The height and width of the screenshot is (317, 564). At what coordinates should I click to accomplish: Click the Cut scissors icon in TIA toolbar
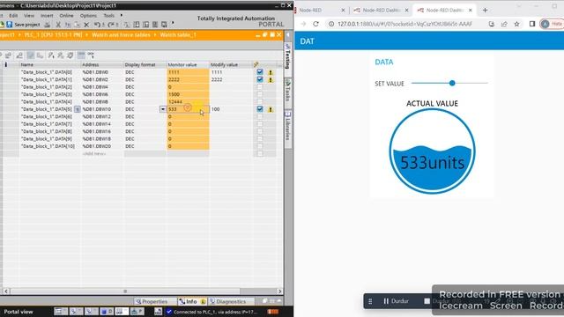[58, 25]
